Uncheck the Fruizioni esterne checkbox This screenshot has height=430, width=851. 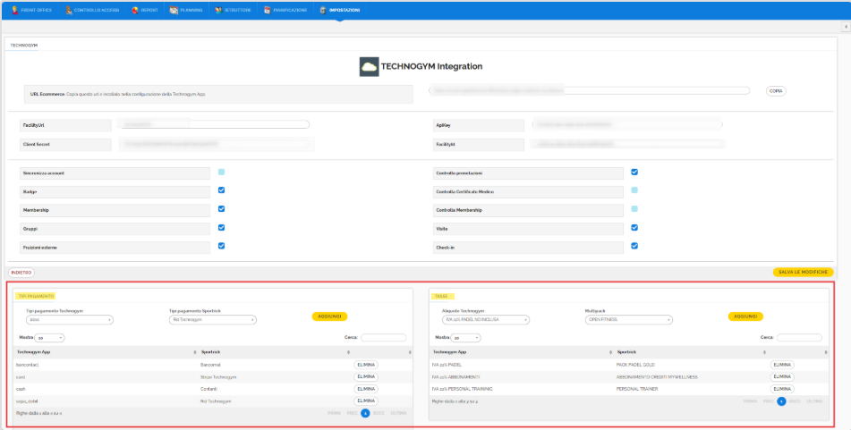tap(221, 246)
